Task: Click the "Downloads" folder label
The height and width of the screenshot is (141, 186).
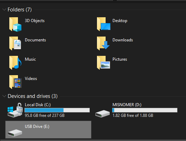Action: click(x=123, y=40)
